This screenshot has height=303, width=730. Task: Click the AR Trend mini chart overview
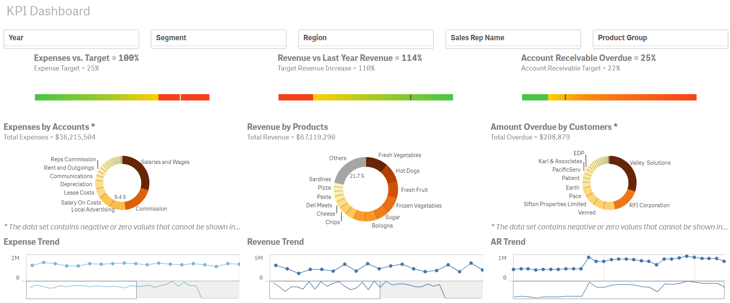click(x=618, y=290)
